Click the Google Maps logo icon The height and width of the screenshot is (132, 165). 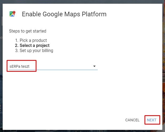[13, 14]
